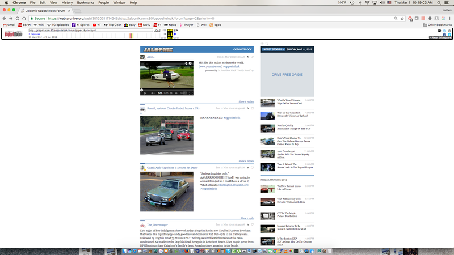Viewport: 454px width, 255px height.
Task: Open the Latest Stories dropdown
Action: [x=274, y=49]
